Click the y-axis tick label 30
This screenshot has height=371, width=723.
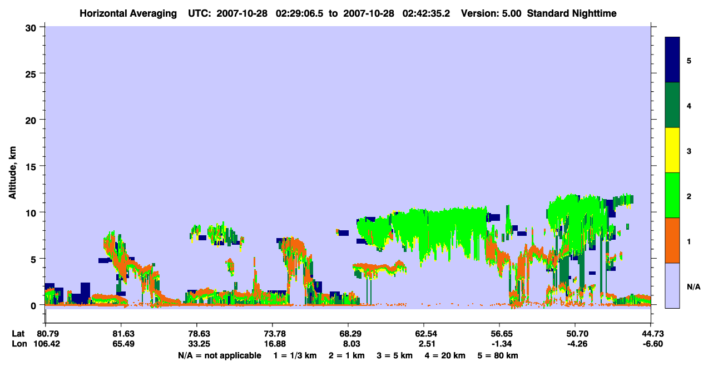[32, 27]
